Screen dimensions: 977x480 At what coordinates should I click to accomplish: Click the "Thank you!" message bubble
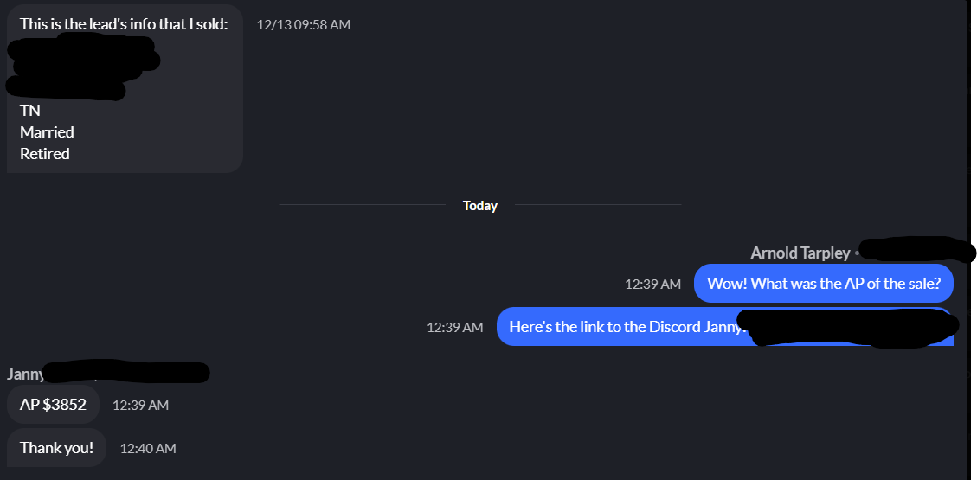coord(56,448)
